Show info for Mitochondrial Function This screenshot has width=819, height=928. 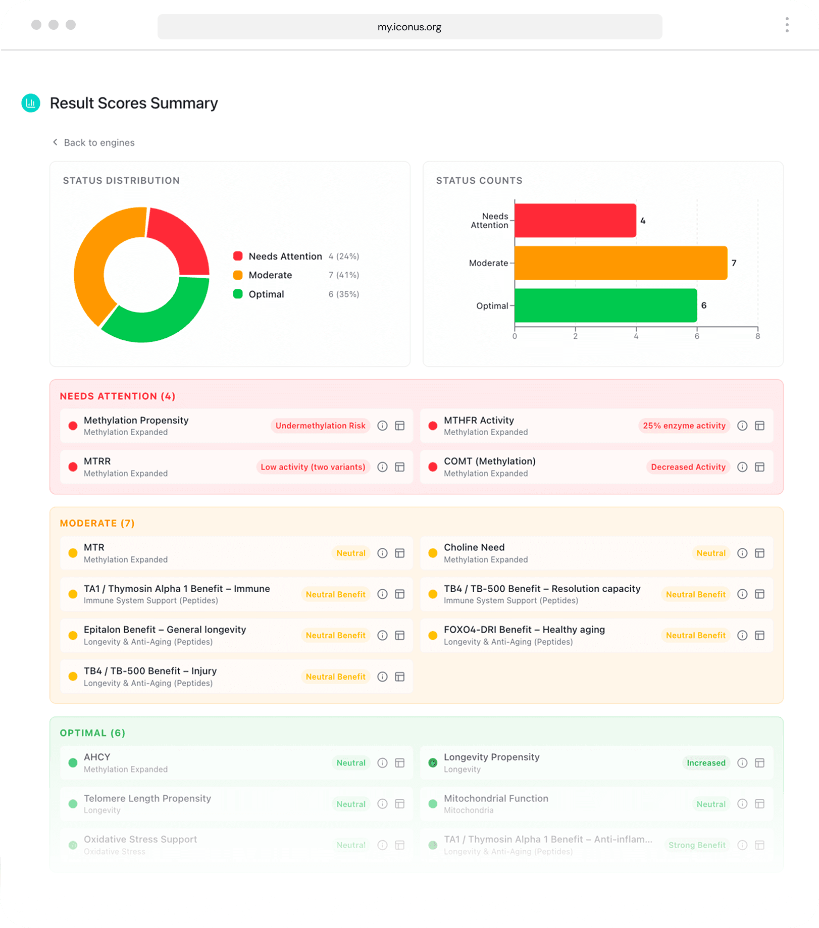(742, 804)
